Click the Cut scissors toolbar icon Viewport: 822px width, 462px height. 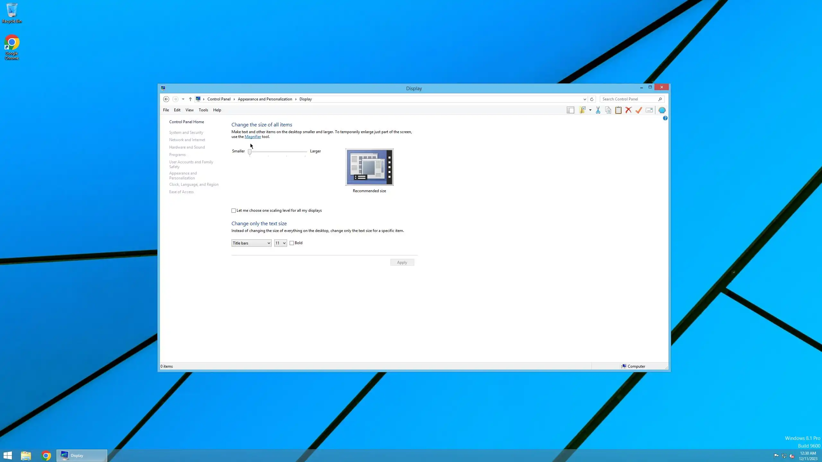pos(598,110)
